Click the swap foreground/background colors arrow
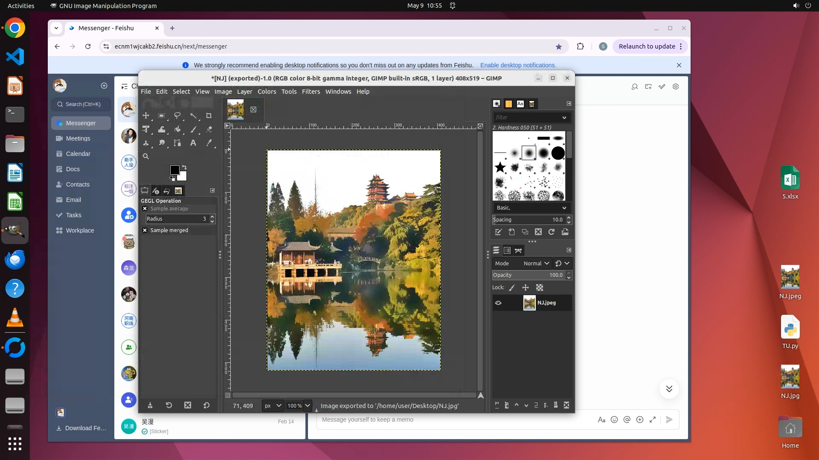The image size is (819, 460). point(184,167)
